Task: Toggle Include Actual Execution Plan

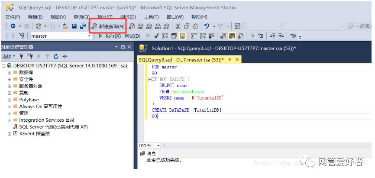Action: 194,36
